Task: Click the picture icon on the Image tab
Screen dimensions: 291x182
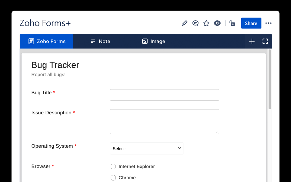Action: pos(145,41)
